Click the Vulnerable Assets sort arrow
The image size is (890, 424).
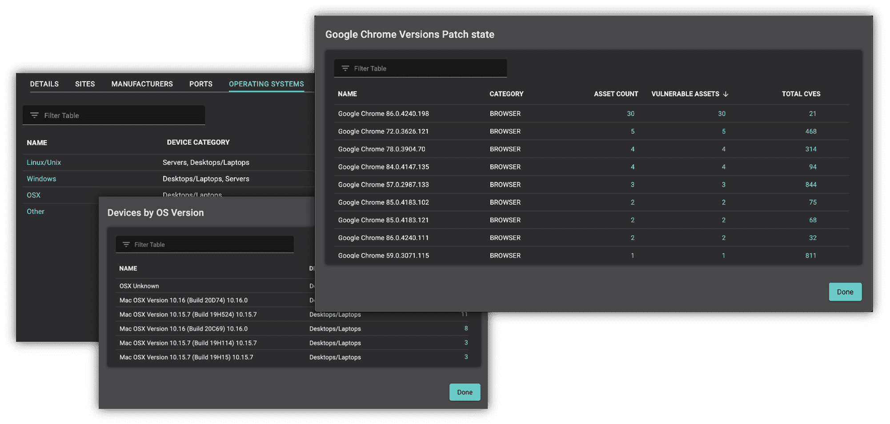726,94
